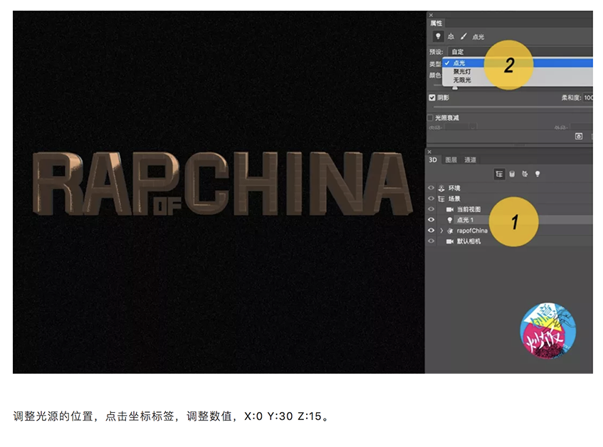This screenshot has height=447, width=603.
Task: Filter 3D panel by lights
Action: [538, 174]
